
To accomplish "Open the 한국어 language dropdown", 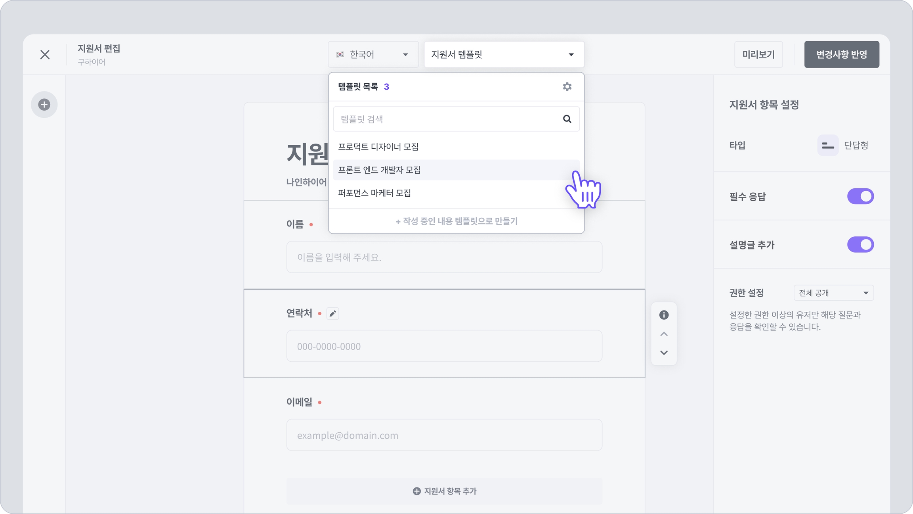I will pyautogui.click(x=373, y=54).
